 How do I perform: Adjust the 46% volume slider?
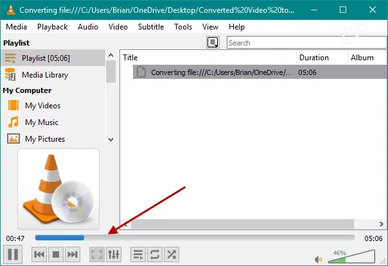[351, 257]
